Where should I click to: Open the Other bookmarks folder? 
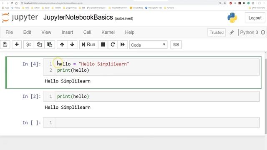(257, 8)
